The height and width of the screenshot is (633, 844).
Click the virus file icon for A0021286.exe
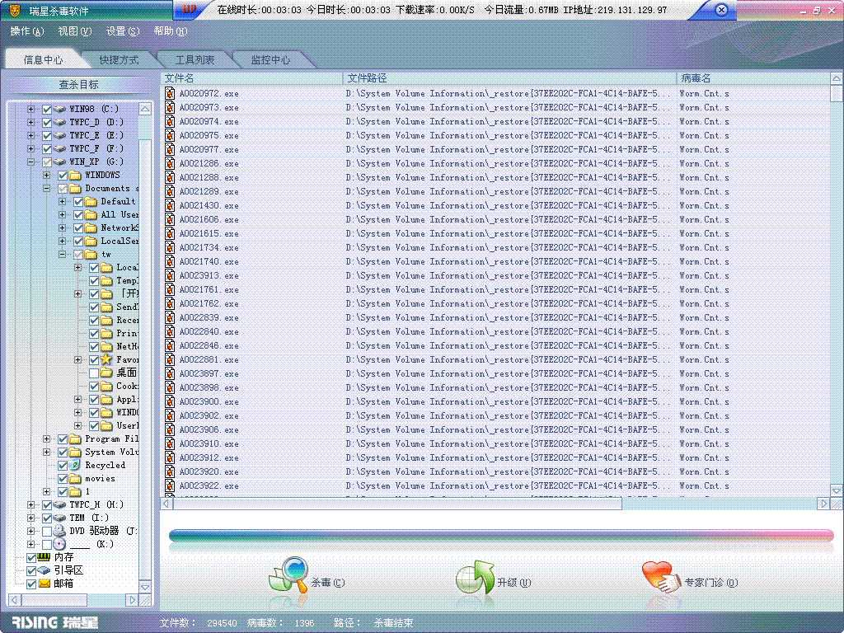tap(170, 163)
